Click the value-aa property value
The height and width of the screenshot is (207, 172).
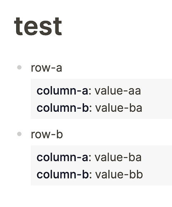118,91
